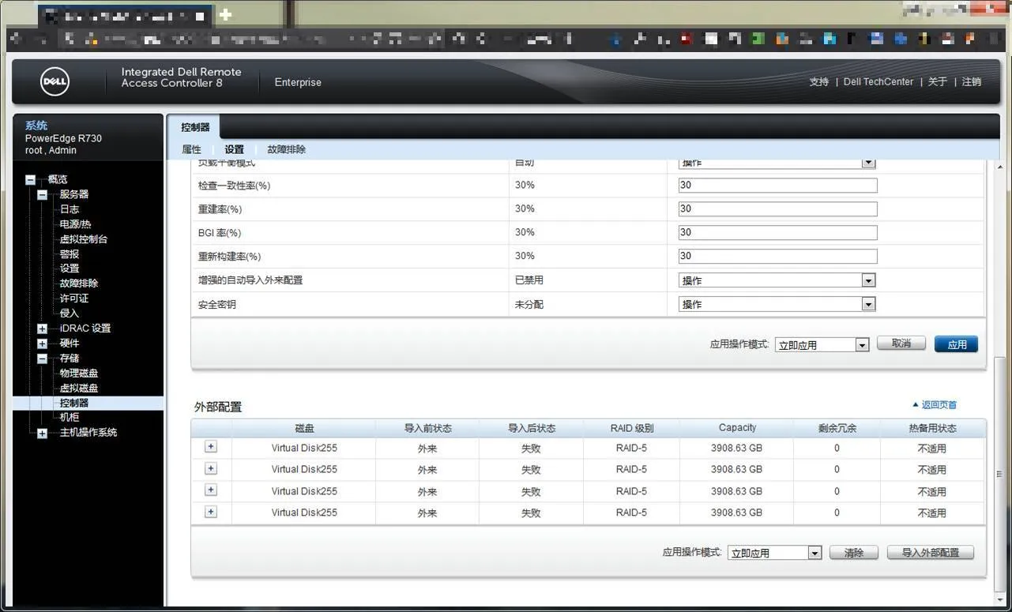Expand the last Virtual Disk255 row
The width and height of the screenshot is (1012, 612).
[x=210, y=512]
